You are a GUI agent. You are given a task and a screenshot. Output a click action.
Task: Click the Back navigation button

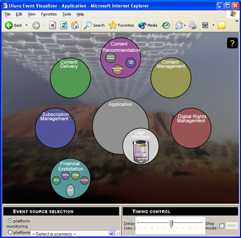point(13,25)
